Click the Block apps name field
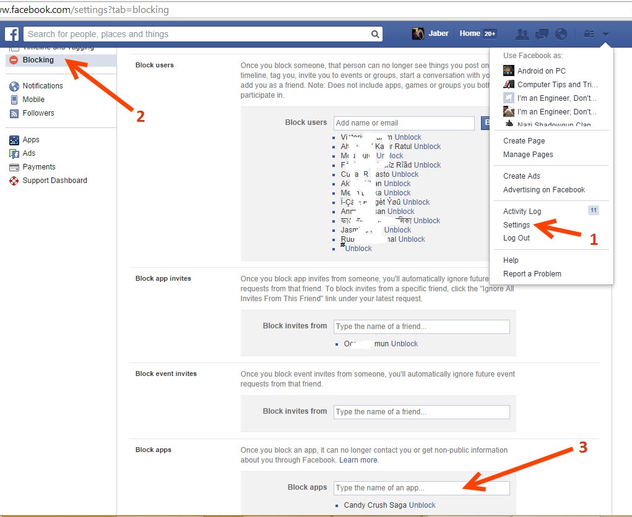 click(421, 488)
